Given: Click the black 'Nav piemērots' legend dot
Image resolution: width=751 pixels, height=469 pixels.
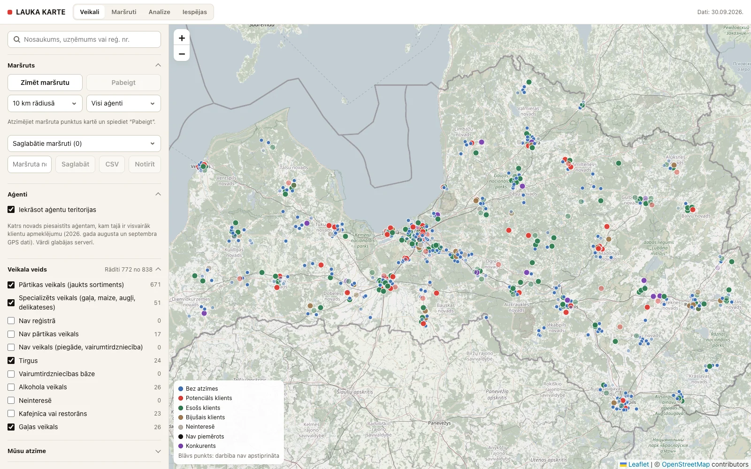Looking at the screenshot, I should [x=181, y=437].
